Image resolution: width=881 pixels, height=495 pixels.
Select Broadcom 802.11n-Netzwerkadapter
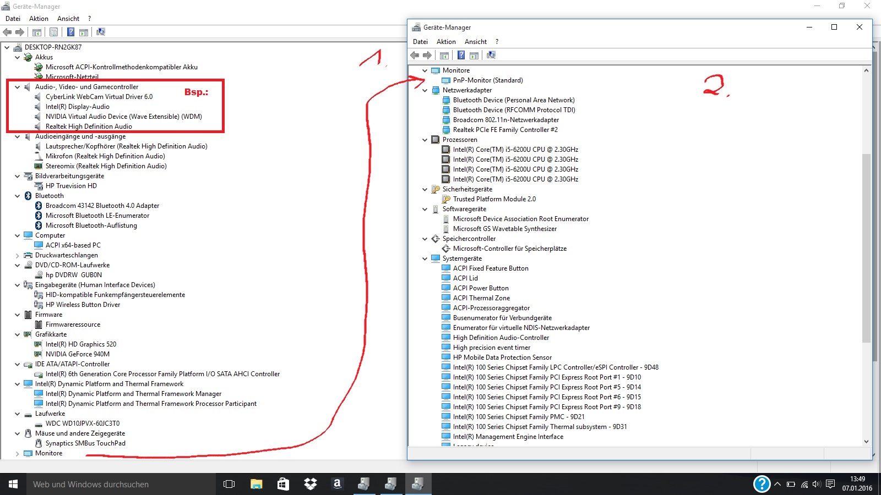pos(506,120)
